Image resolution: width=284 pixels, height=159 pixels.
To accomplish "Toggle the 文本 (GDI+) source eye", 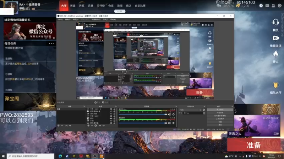I will click(111, 116).
